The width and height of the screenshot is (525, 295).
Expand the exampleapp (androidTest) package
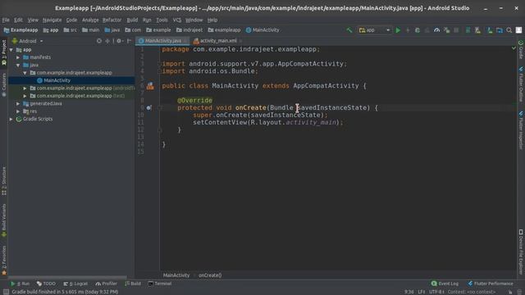click(25, 88)
